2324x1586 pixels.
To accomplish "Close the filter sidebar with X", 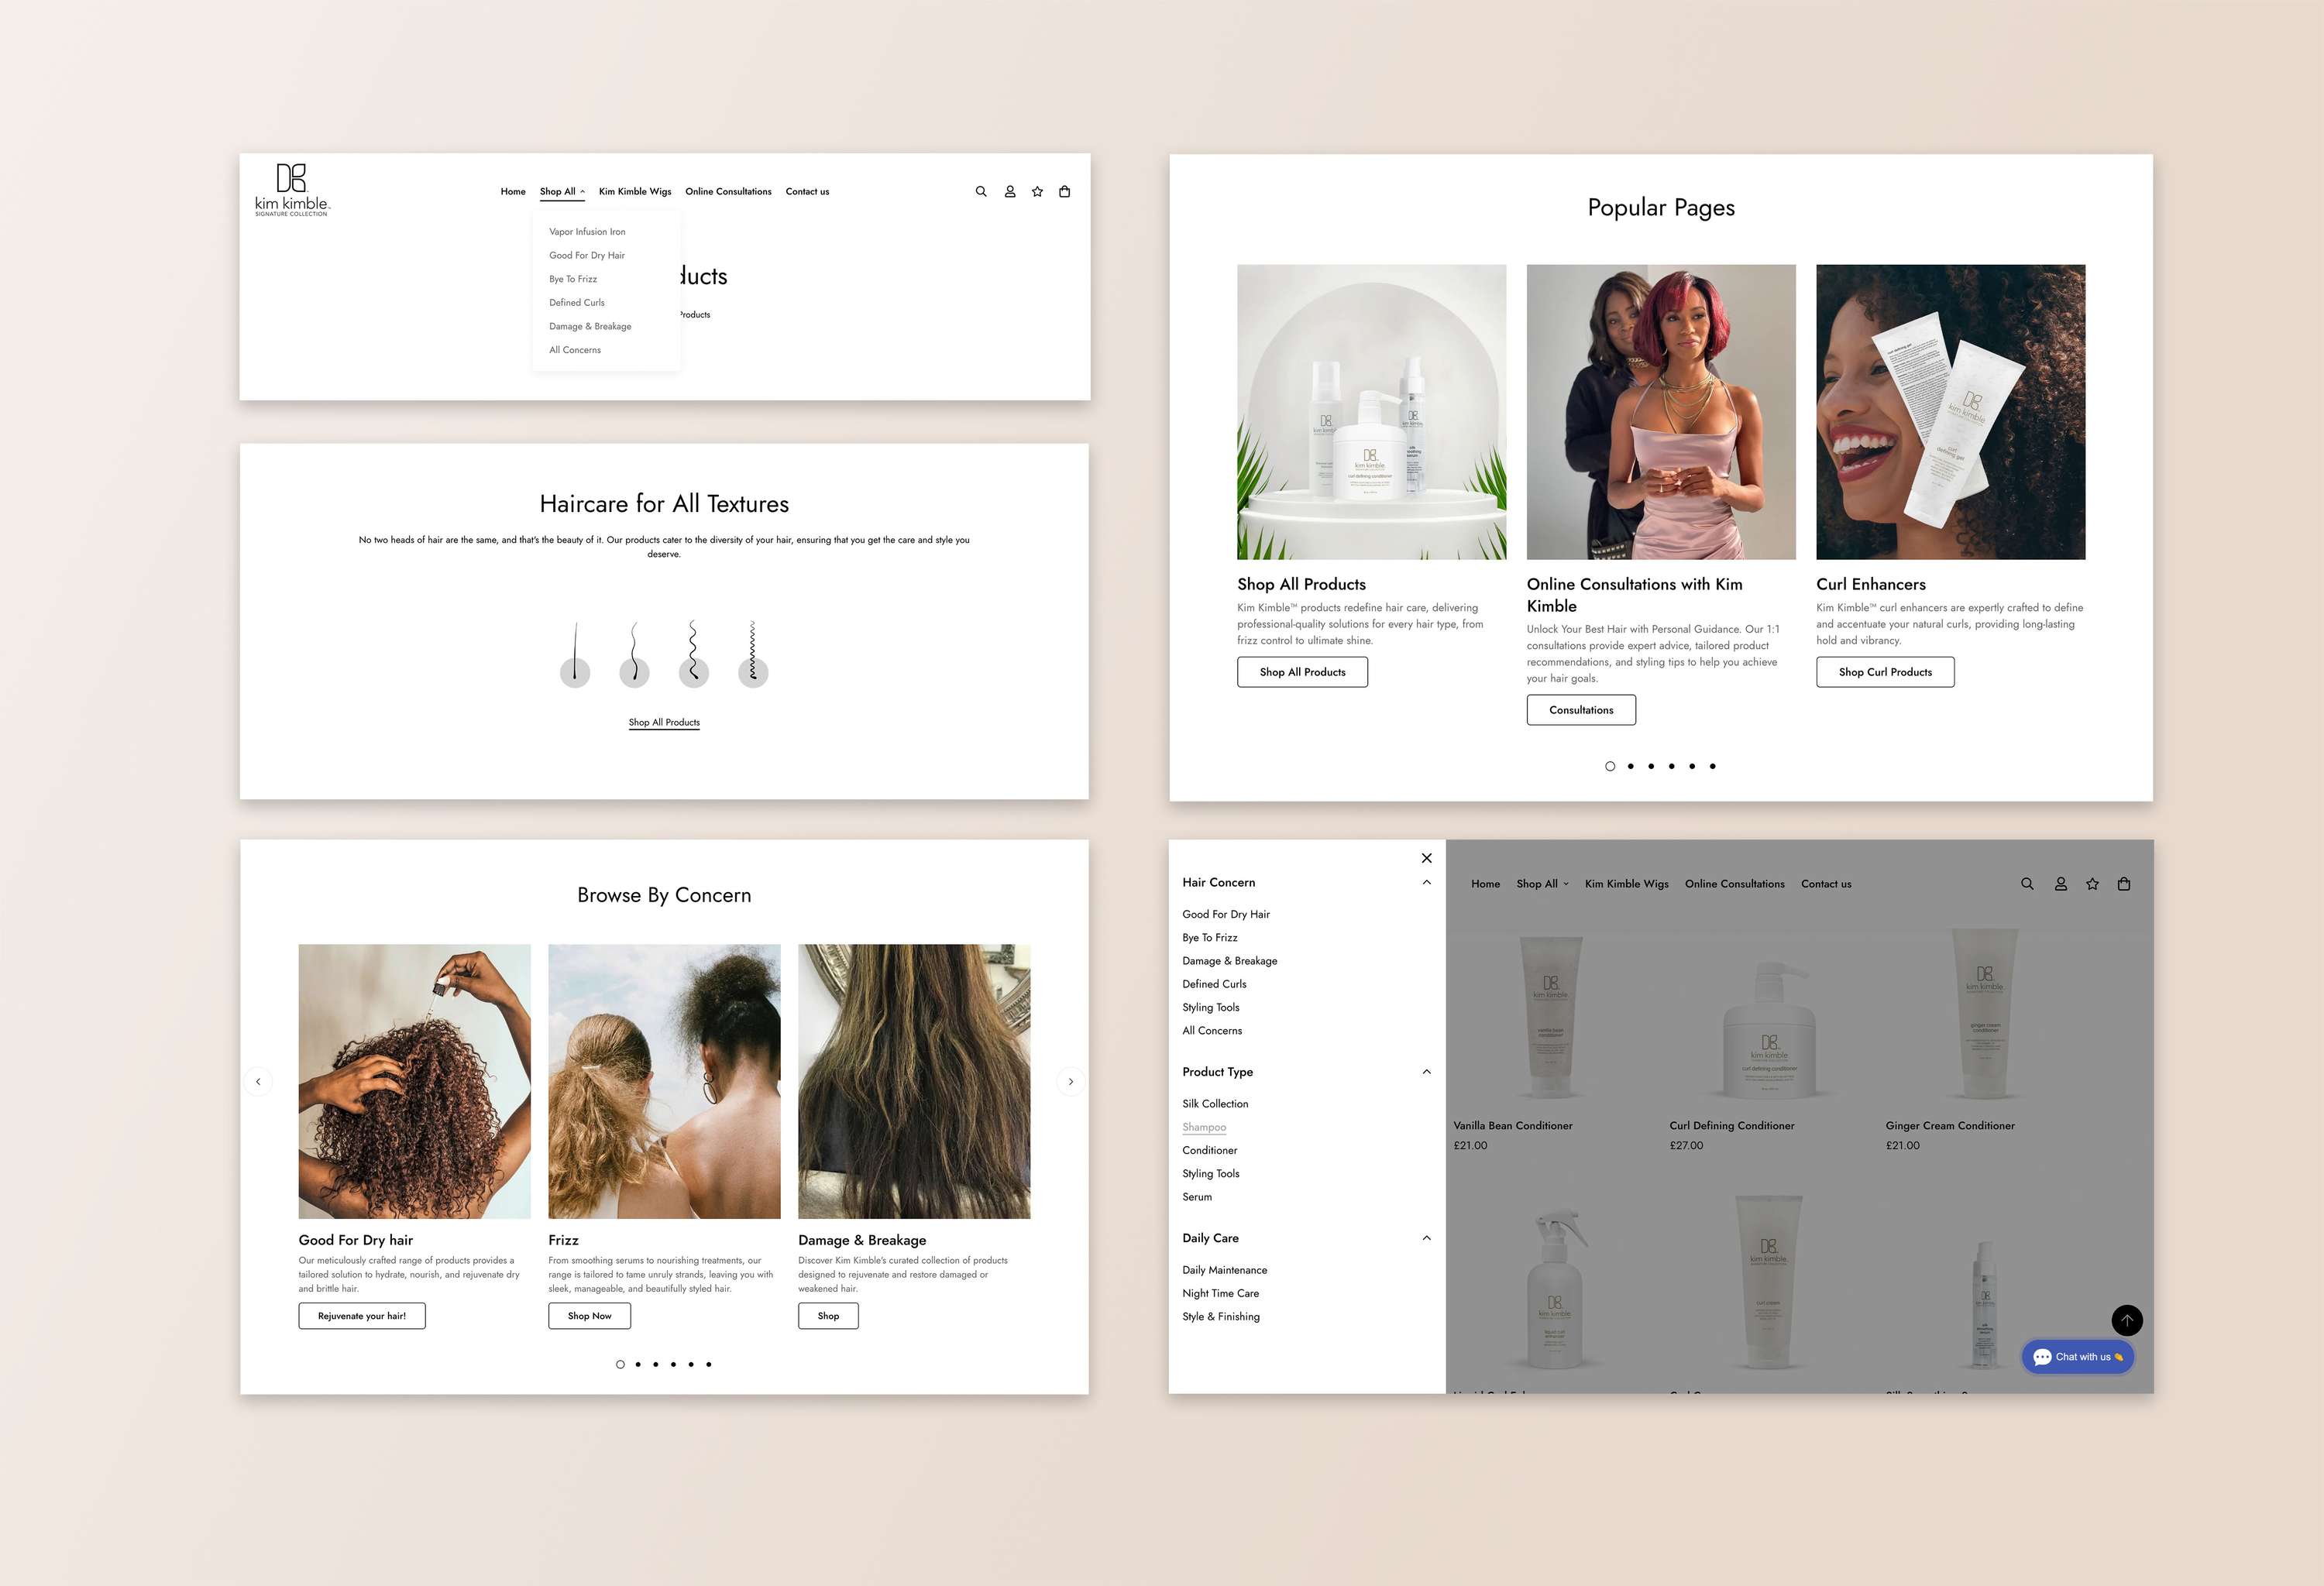I will (1427, 857).
